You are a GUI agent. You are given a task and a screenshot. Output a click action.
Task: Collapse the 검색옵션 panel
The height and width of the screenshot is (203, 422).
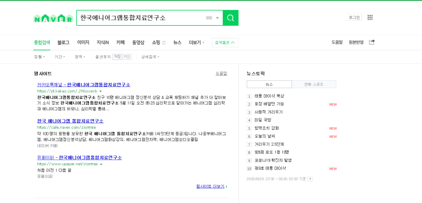[x=225, y=43]
